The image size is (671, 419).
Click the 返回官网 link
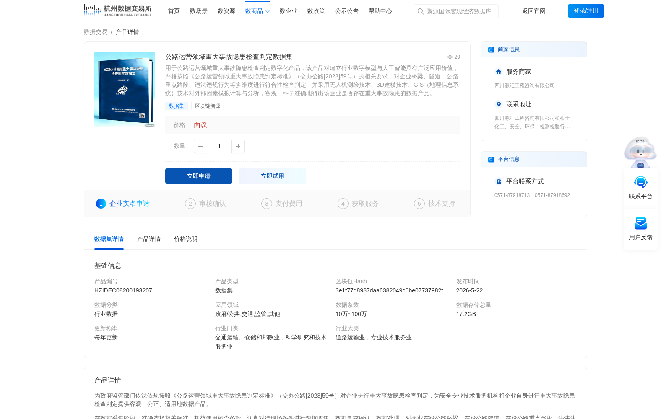click(x=534, y=11)
